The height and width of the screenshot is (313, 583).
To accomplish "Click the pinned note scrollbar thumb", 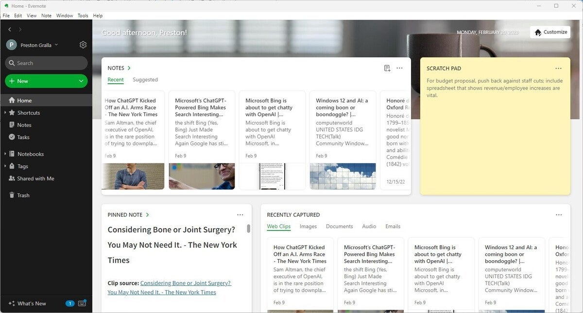I will coord(249,228).
